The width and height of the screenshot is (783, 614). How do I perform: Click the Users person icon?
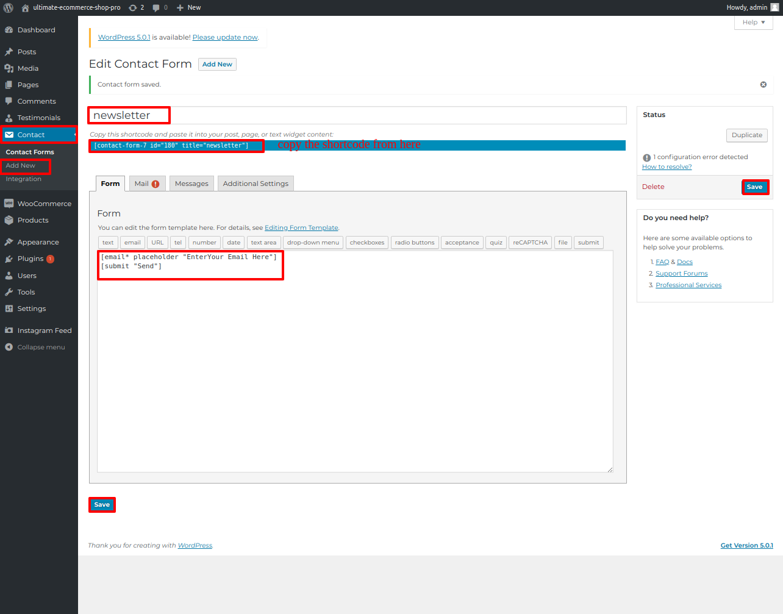pos(9,276)
